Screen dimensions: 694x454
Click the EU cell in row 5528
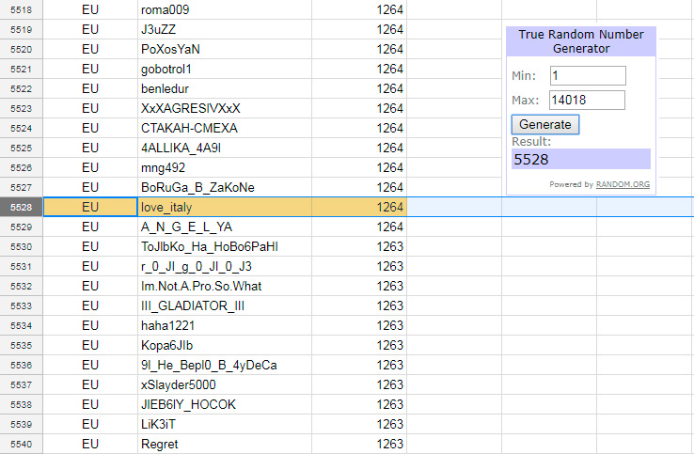click(90, 207)
